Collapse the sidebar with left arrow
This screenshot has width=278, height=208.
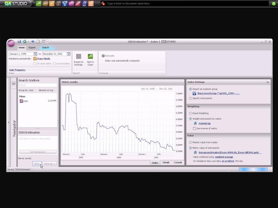point(9,122)
